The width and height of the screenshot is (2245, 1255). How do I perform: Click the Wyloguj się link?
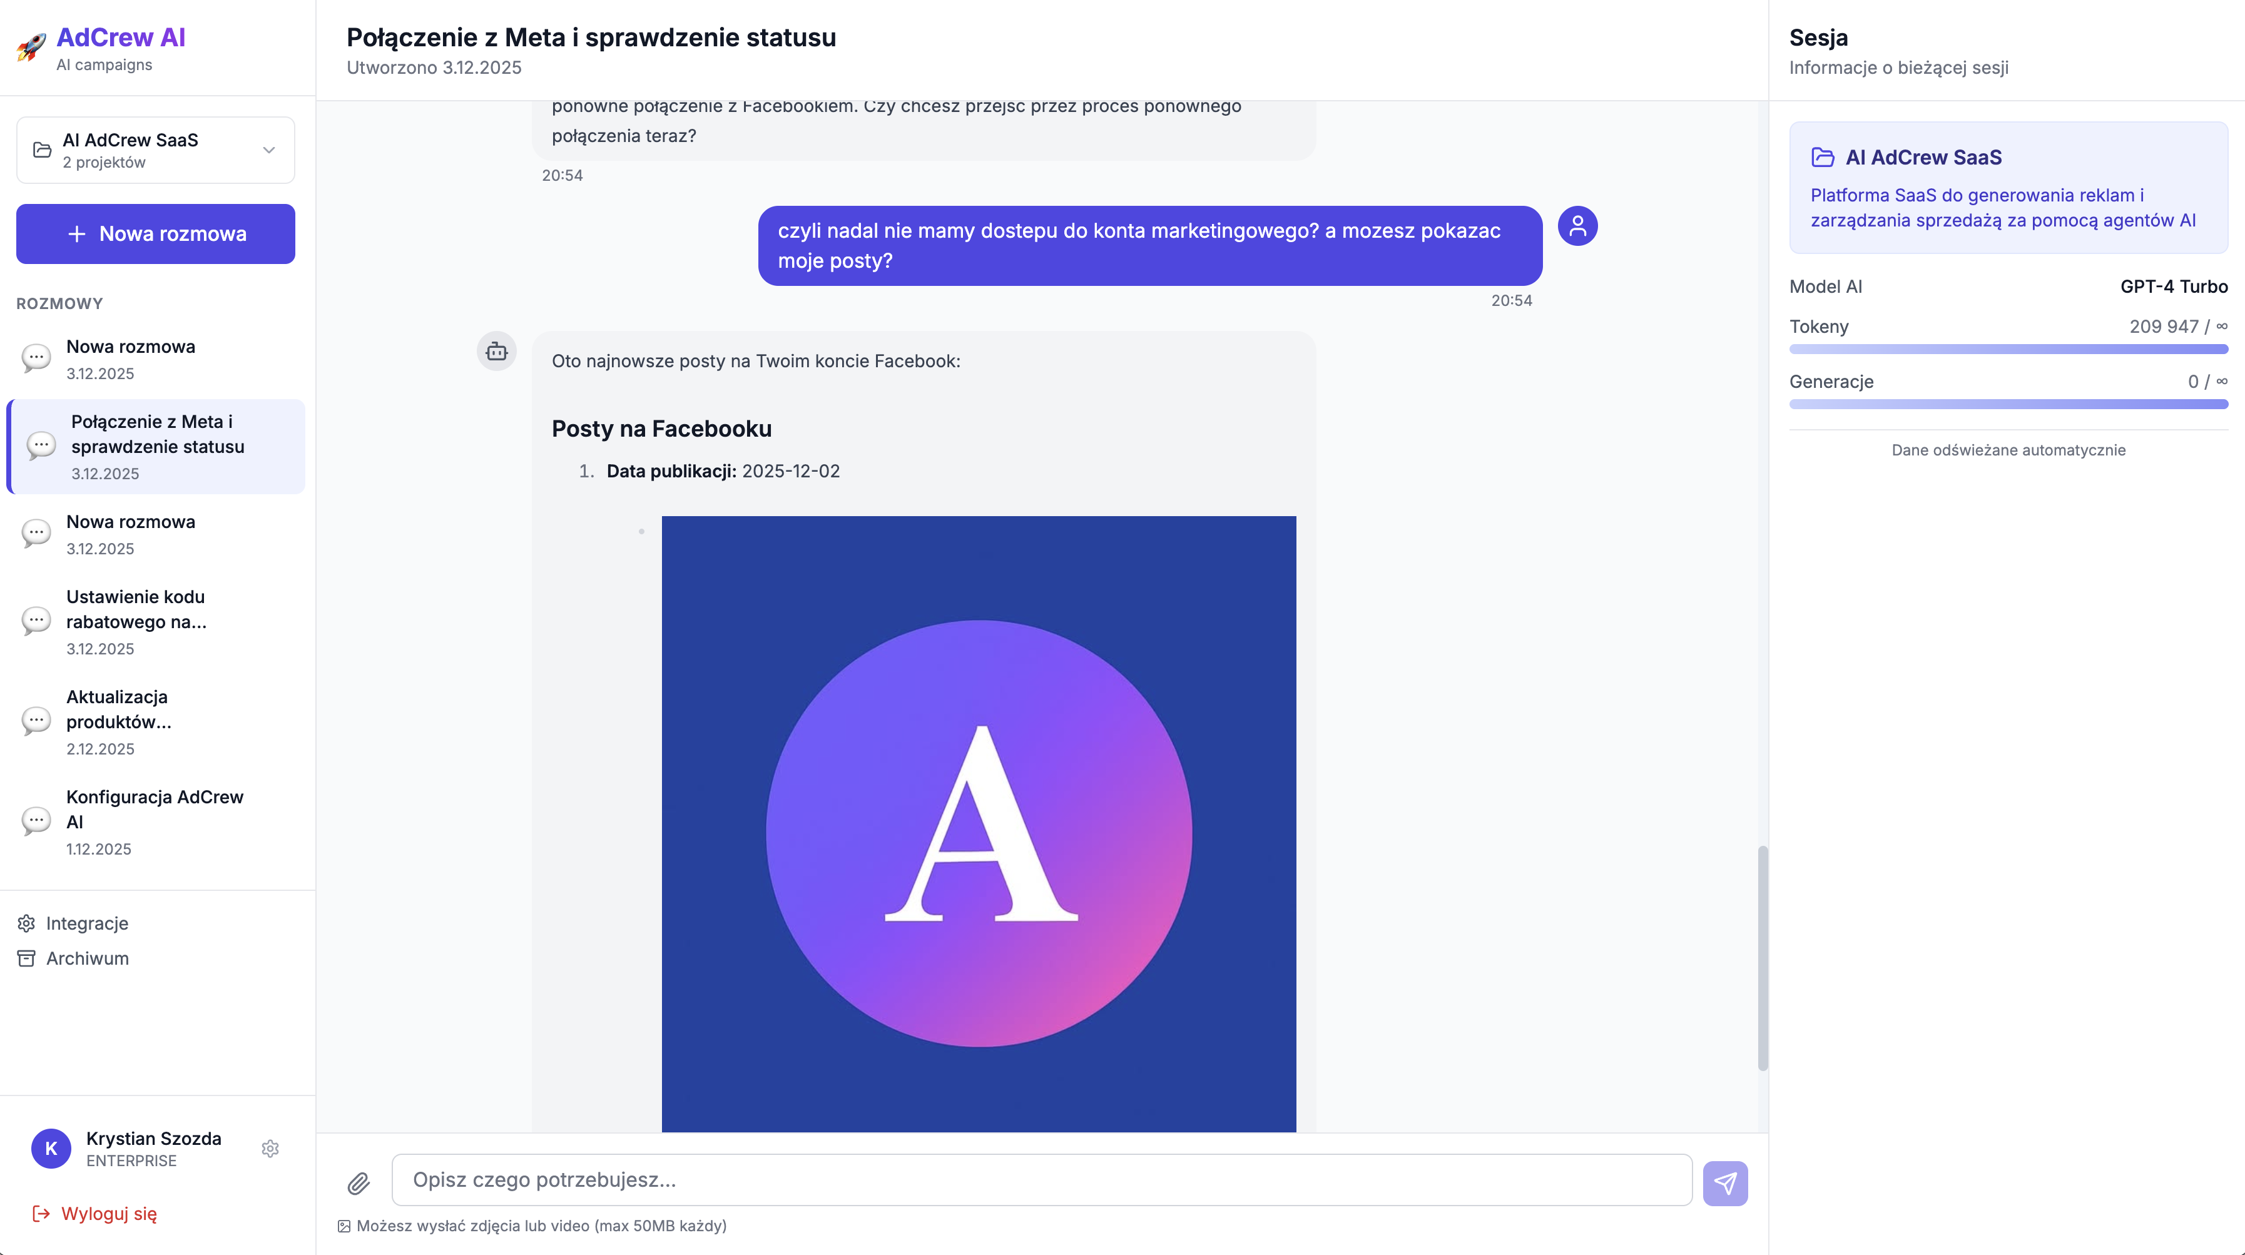109,1212
